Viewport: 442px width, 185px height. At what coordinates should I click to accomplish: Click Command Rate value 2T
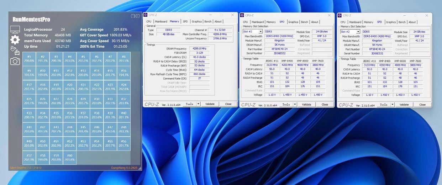(199, 78)
